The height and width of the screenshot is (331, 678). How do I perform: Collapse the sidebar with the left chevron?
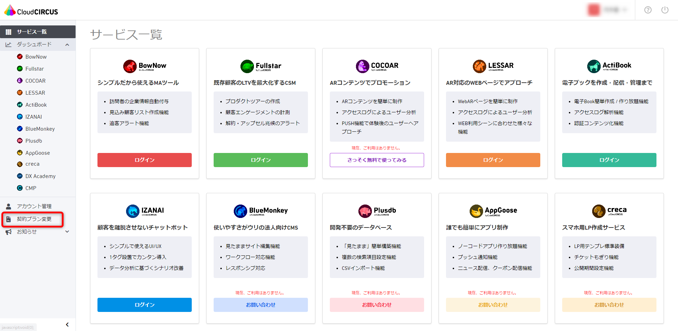pyautogui.click(x=67, y=324)
